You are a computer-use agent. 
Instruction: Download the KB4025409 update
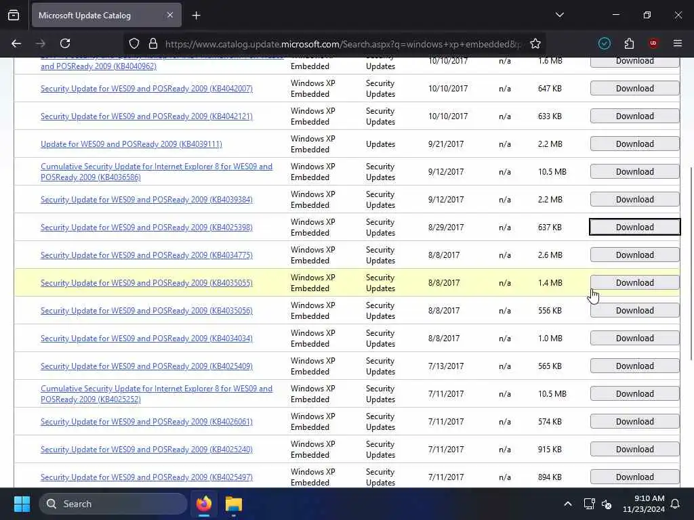coord(634,366)
